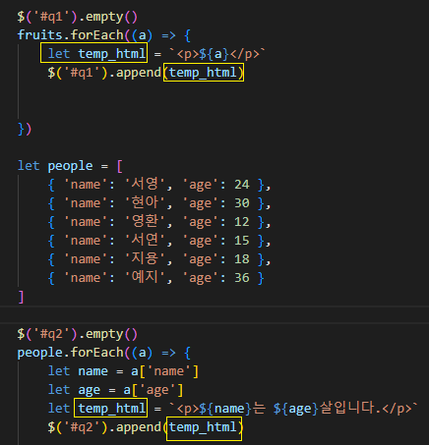Click the age value 12
This screenshot has width=429, height=445.
[242, 222]
